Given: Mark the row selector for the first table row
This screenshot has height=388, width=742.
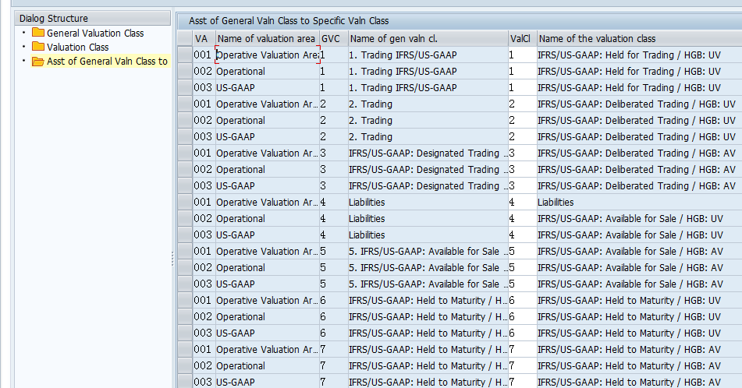Looking at the screenshot, I should (x=184, y=55).
